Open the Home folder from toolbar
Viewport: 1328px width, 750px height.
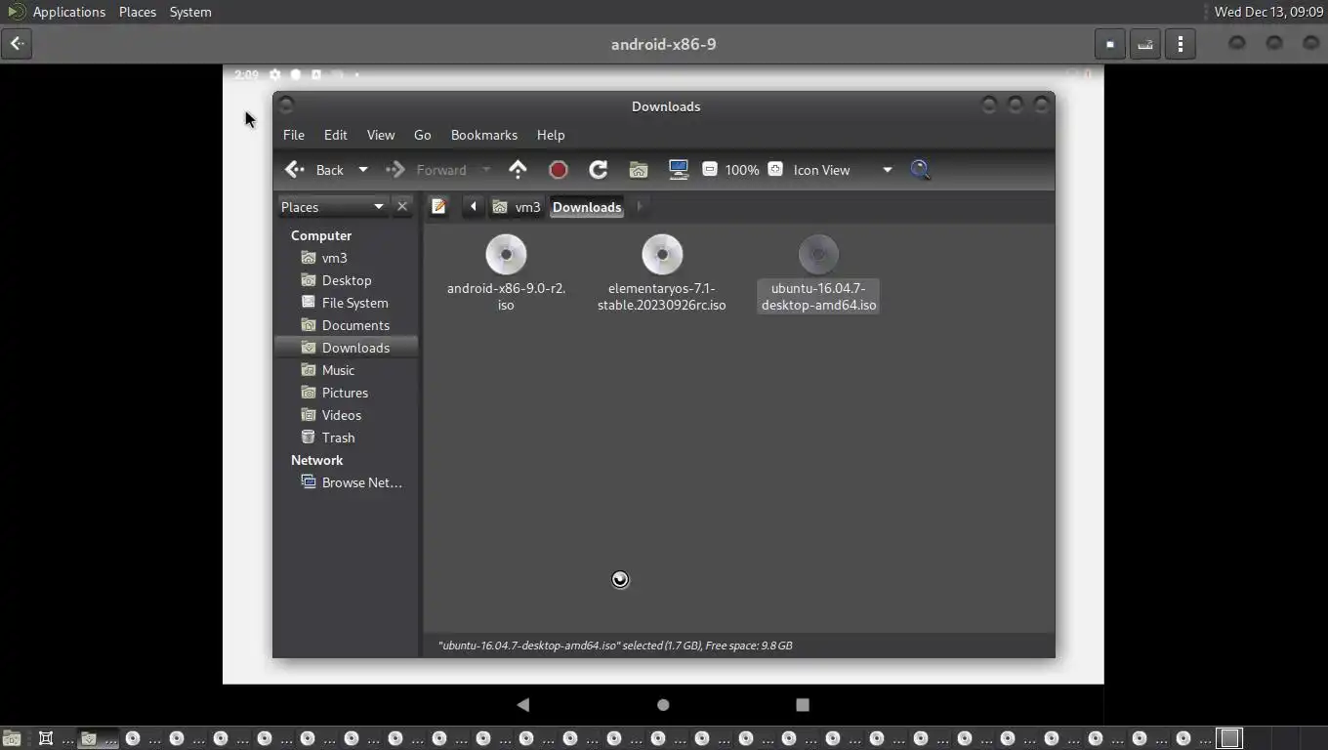click(x=639, y=170)
